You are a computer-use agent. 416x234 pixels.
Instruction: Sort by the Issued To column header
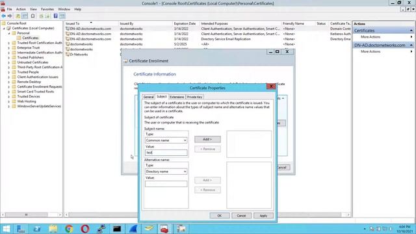pos(91,23)
